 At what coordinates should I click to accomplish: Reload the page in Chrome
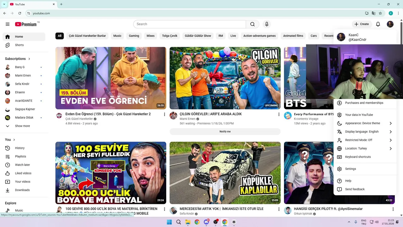coord(20,13)
